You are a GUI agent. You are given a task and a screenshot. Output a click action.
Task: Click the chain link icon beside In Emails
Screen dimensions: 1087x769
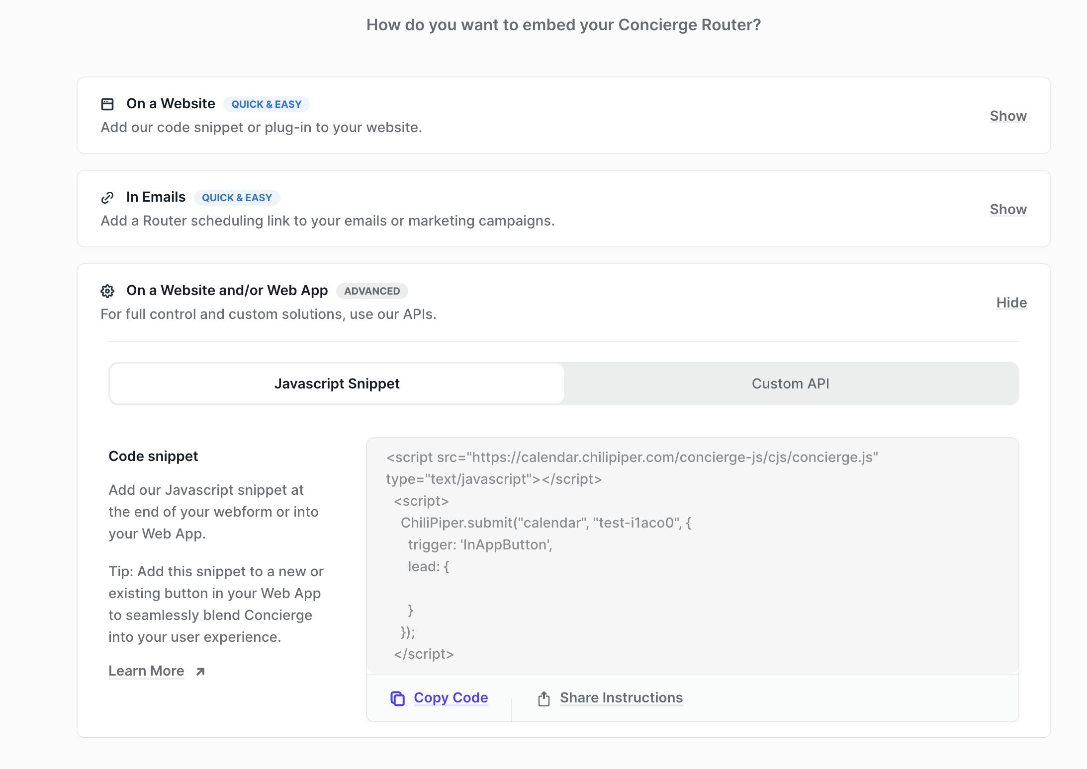pyautogui.click(x=107, y=197)
